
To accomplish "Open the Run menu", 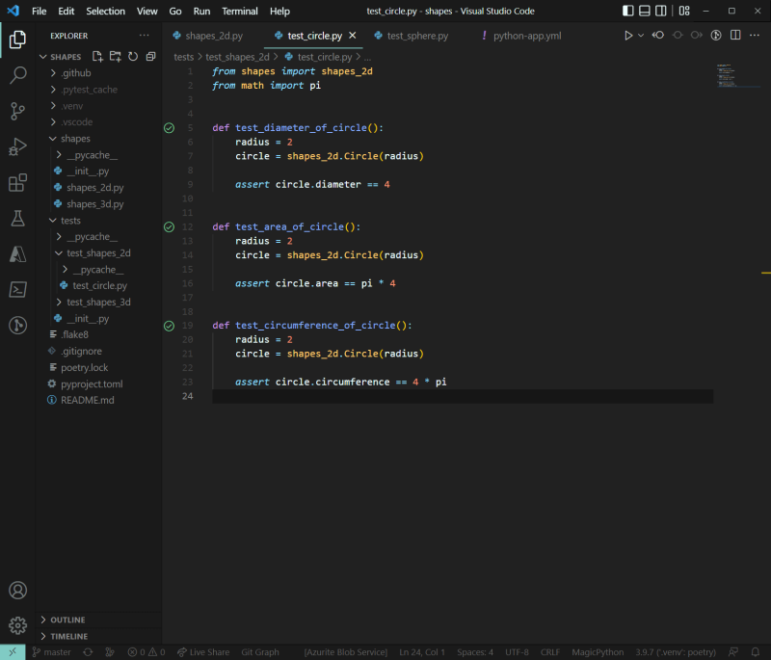I will [x=201, y=11].
